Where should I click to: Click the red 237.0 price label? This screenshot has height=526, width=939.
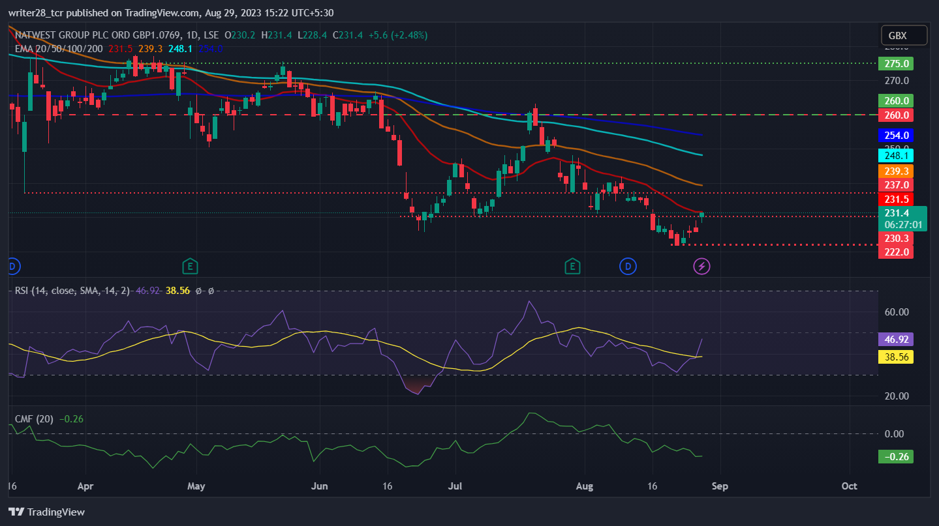(x=896, y=185)
